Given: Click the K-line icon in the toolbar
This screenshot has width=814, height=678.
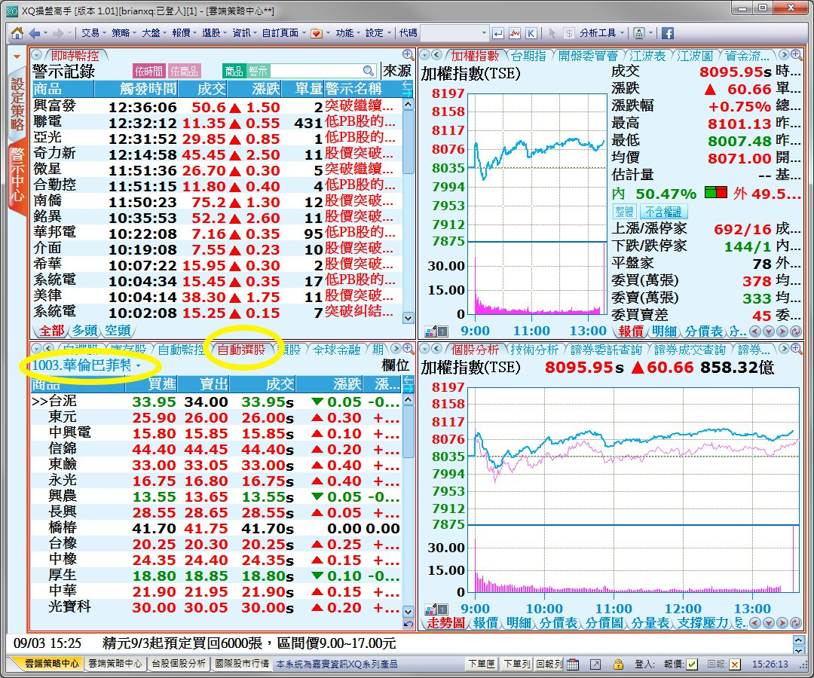Looking at the screenshot, I should [x=531, y=33].
